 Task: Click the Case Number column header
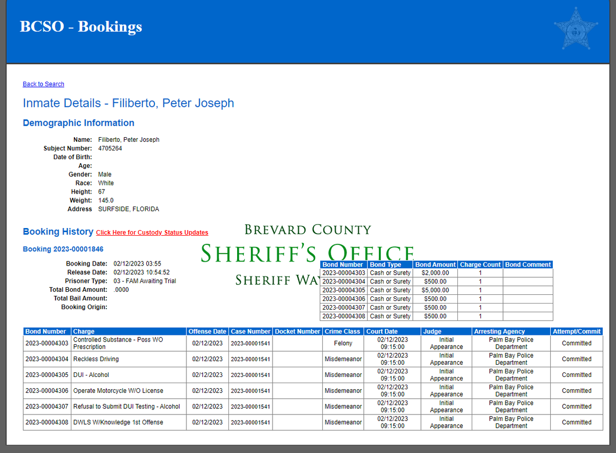point(251,332)
